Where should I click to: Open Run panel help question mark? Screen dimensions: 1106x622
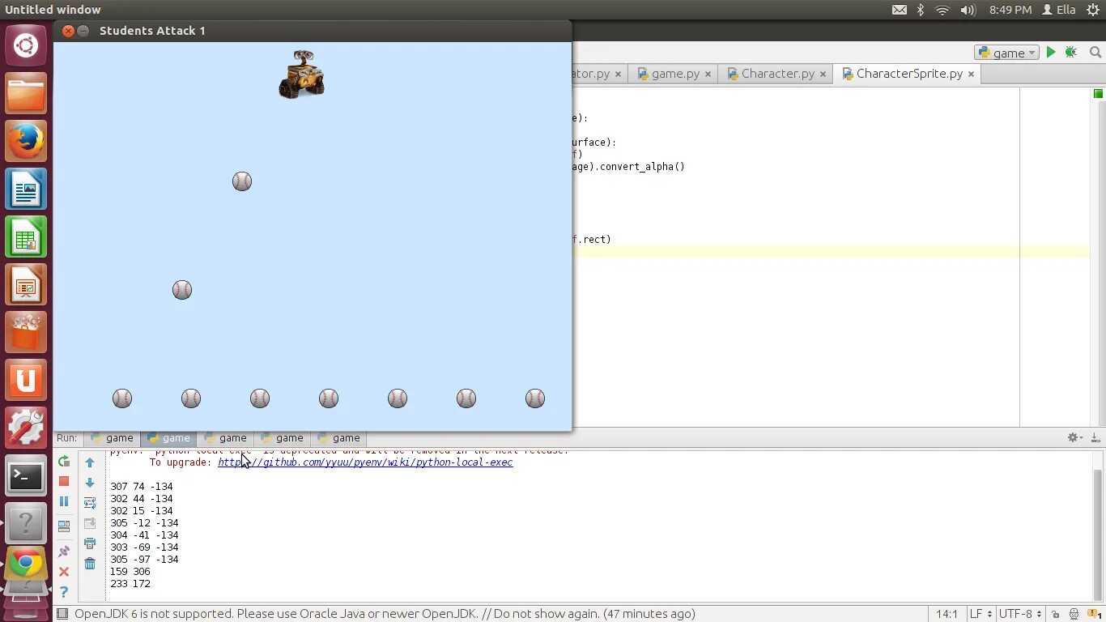tap(64, 592)
